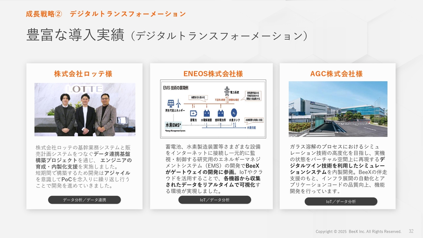Click the AGC株式会社様 card heading

pos(336,74)
